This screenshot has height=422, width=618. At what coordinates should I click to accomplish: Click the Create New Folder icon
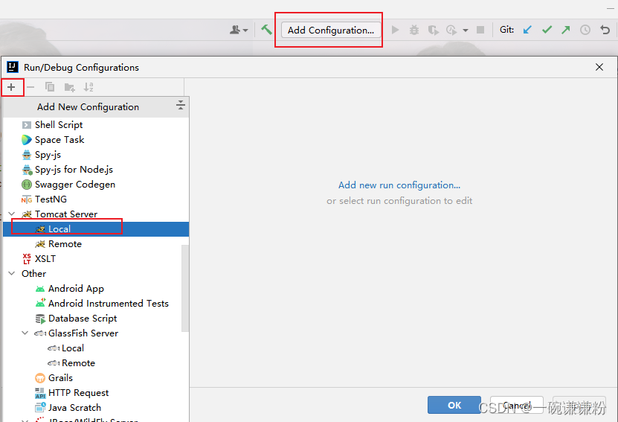coord(69,87)
